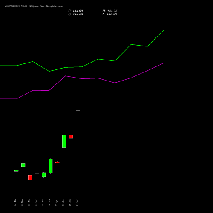213x213 pixels.
Task: Select the red candle right of 08 Apr candle
Action: (71, 137)
